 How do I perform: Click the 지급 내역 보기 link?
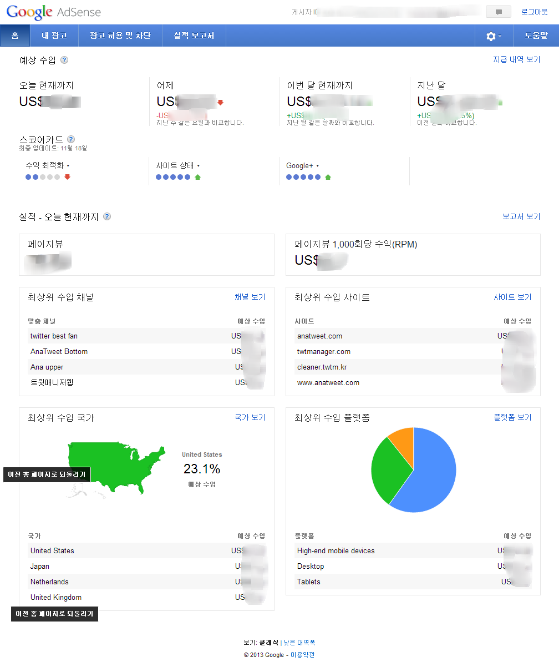[x=516, y=59]
